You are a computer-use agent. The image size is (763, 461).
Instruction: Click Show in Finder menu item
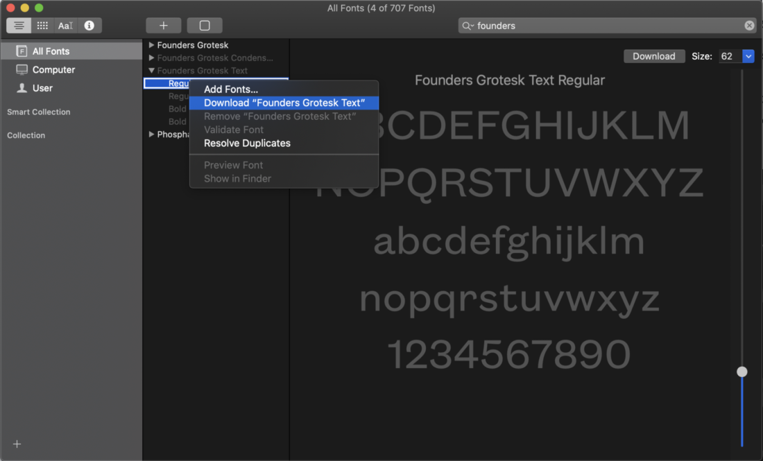point(284,178)
